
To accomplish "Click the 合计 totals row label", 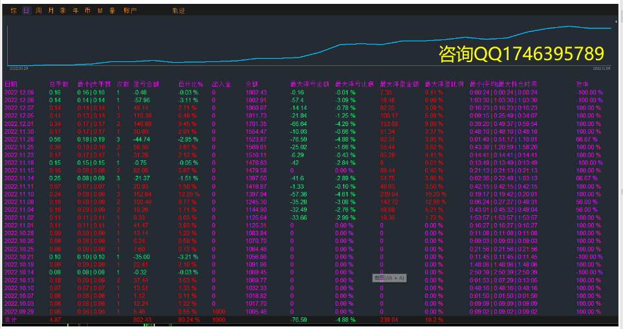I will [x=11, y=319].
